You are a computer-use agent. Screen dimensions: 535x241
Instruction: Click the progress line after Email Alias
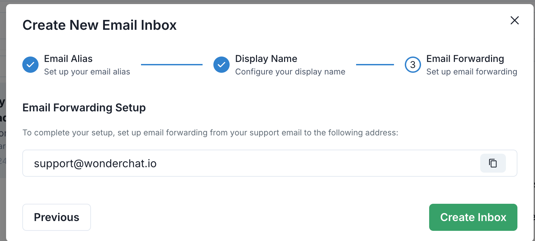click(171, 65)
